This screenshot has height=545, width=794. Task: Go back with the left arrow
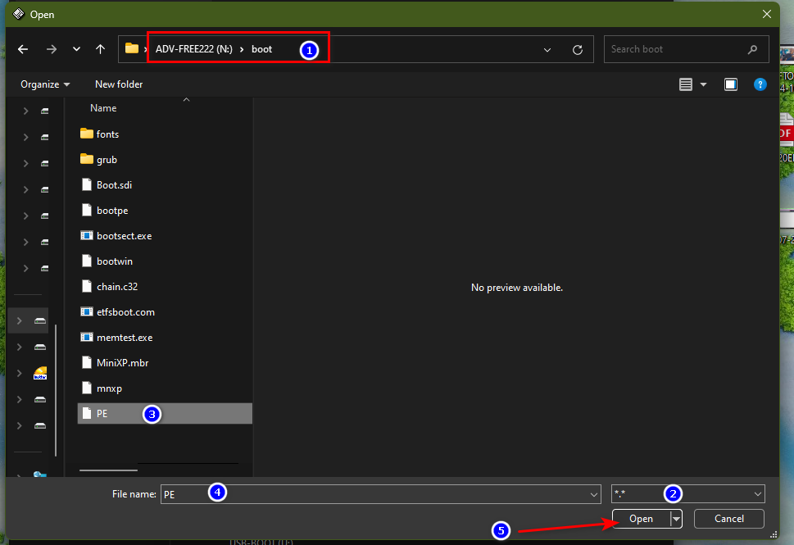point(23,49)
